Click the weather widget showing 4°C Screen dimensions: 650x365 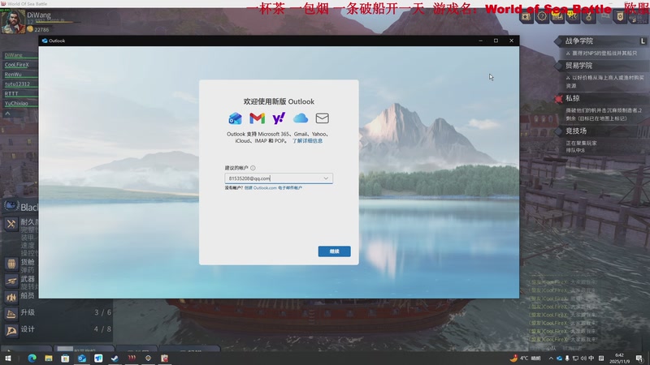pos(526,359)
